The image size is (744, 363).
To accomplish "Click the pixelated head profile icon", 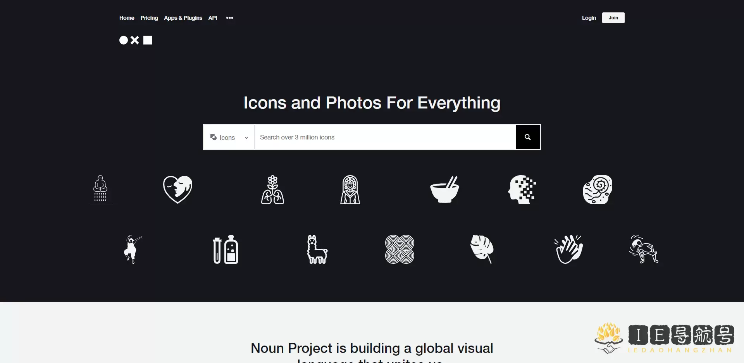I will pos(522,189).
